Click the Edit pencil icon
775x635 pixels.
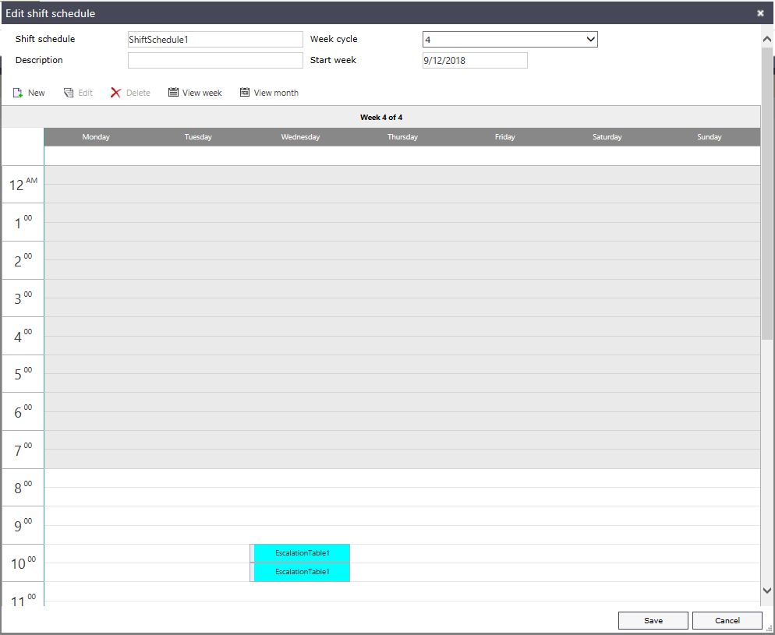tap(69, 93)
